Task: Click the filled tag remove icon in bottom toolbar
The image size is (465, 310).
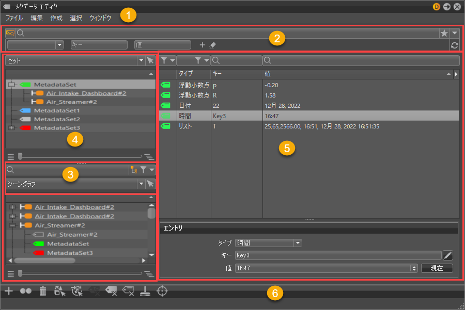Action: point(111,291)
